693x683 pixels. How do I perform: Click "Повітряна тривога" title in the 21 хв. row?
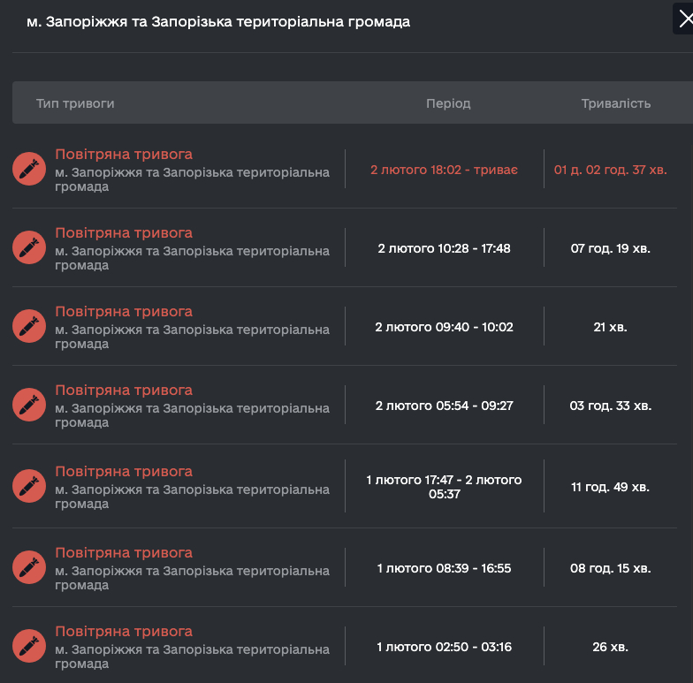[124, 312]
